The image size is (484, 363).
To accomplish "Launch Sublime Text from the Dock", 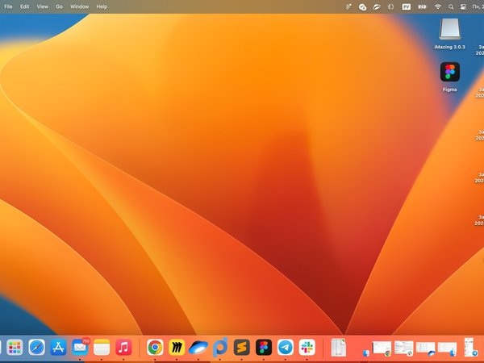I will pos(242,348).
